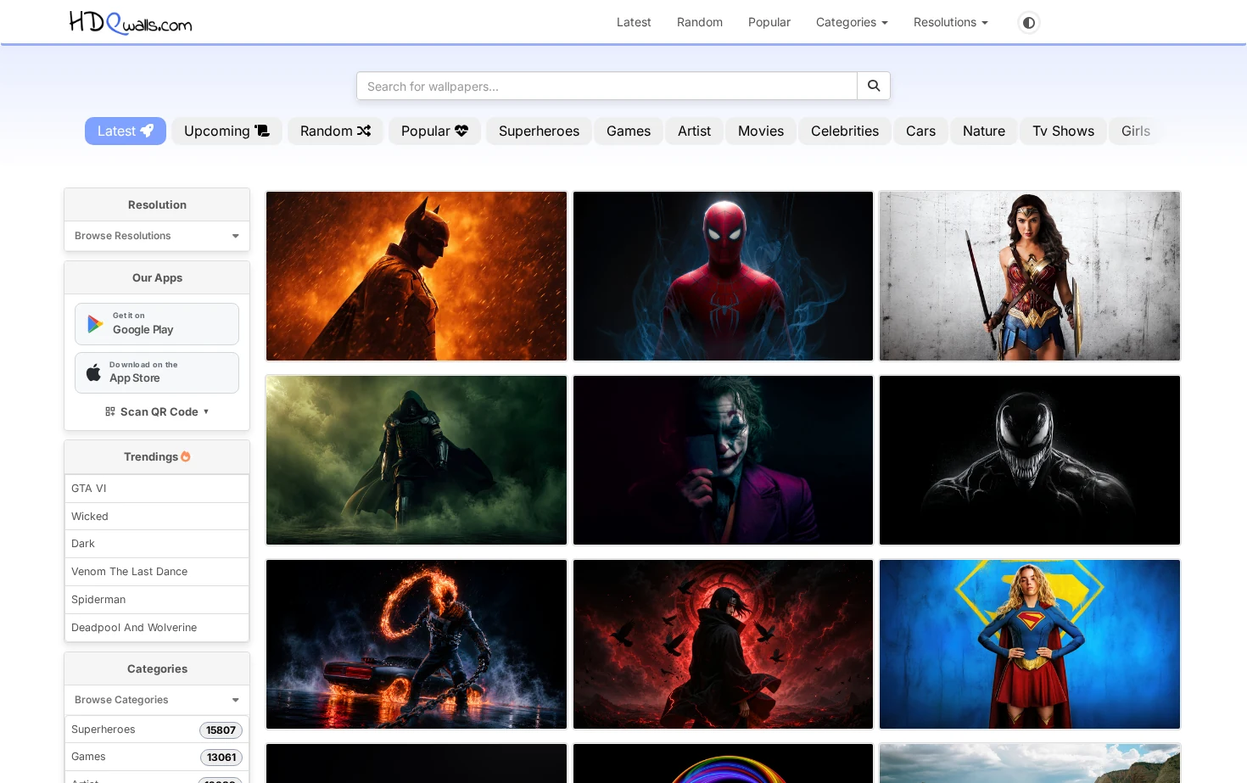The width and height of the screenshot is (1247, 783).
Task: Open Deadpool And Wolverine trending link
Action: tap(157, 628)
